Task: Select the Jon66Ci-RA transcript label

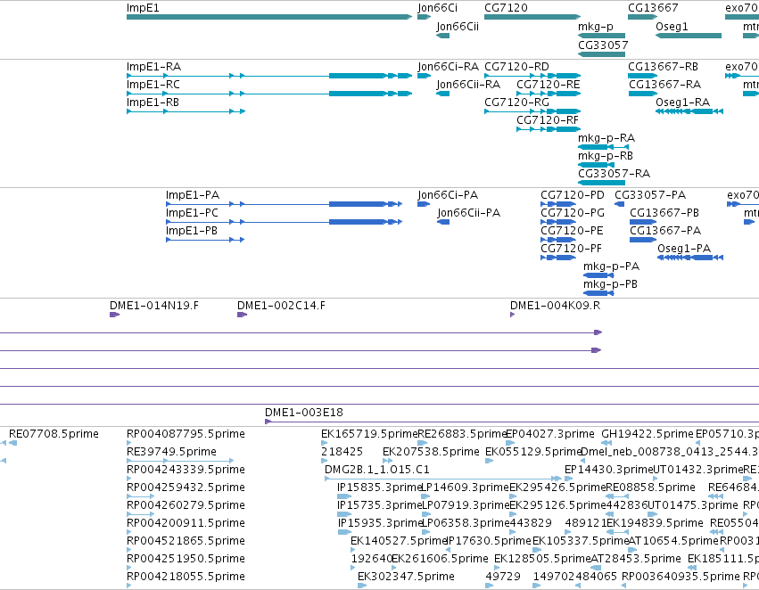Action: click(449, 66)
